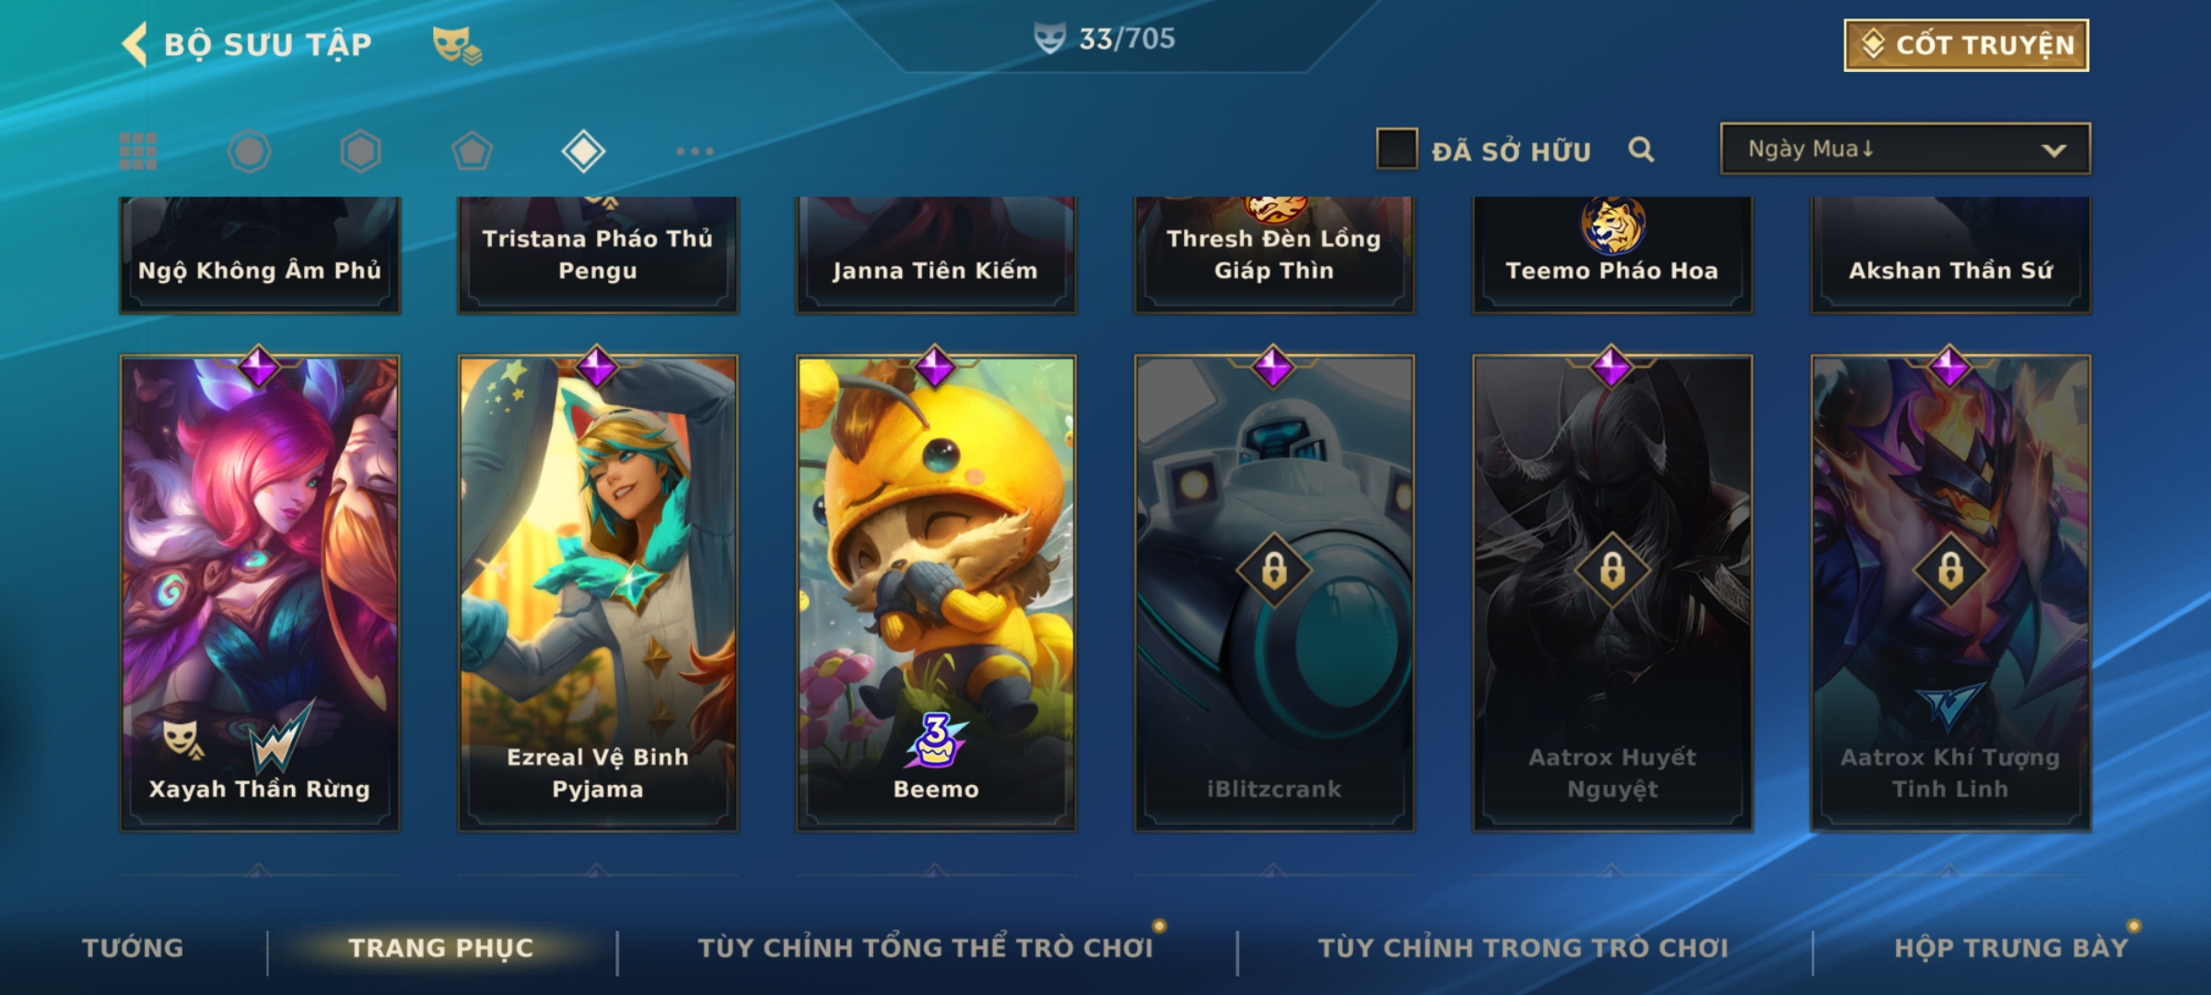Tick the Đã Sở Hữu checkbox

point(1397,148)
